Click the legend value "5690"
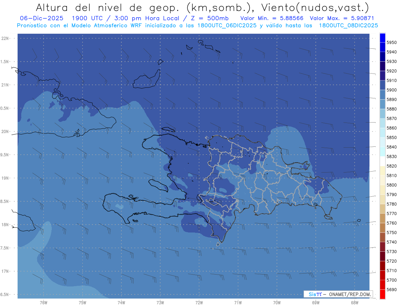The width and height of the screenshot is (398, 307). [x=391, y=289]
